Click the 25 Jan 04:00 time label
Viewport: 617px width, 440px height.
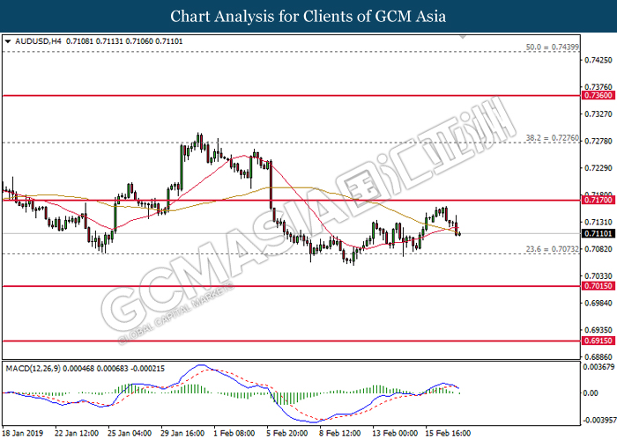[130, 433]
